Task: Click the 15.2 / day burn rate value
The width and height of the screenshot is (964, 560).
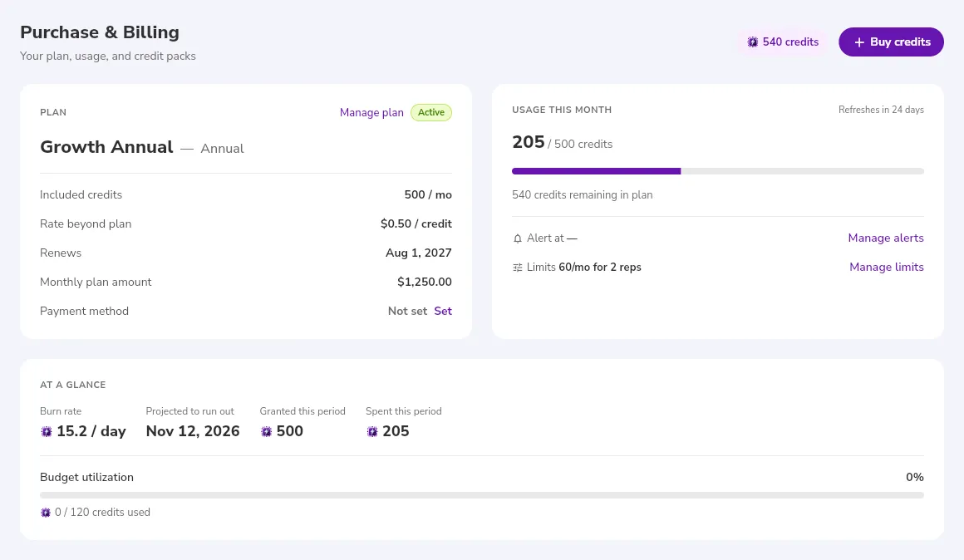Action: tap(91, 431)
